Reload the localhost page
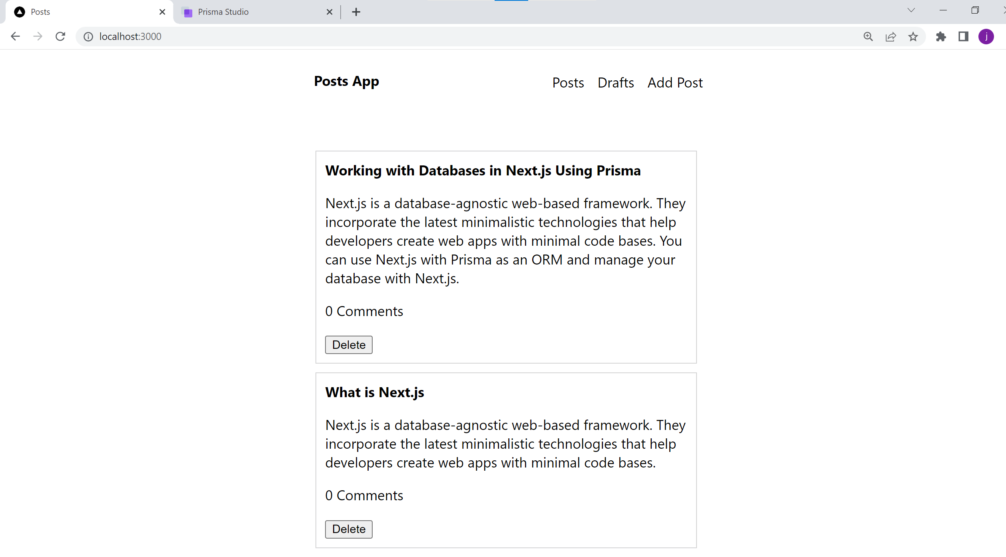 [60, 36]
